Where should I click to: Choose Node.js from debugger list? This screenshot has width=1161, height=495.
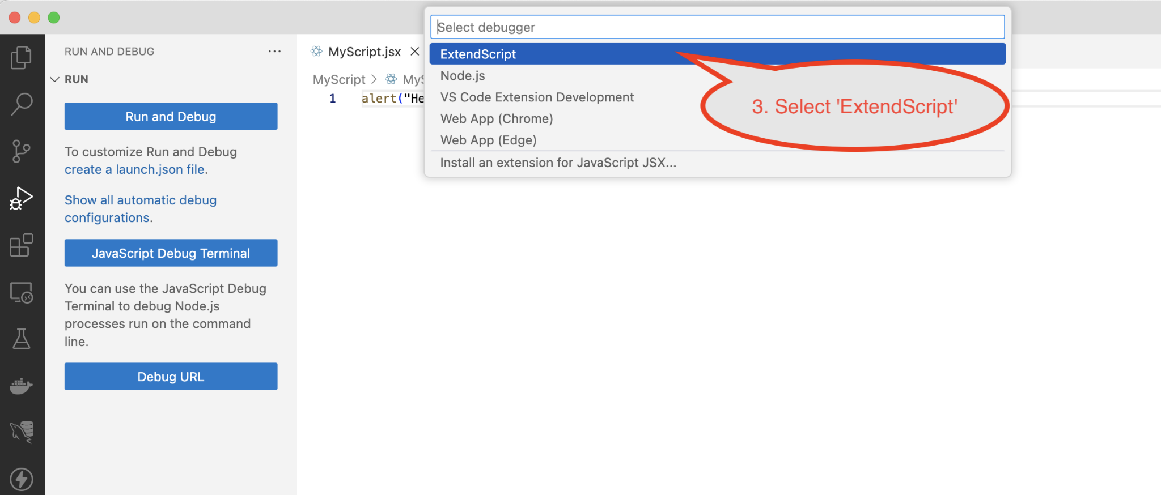[x=463, y=76]
